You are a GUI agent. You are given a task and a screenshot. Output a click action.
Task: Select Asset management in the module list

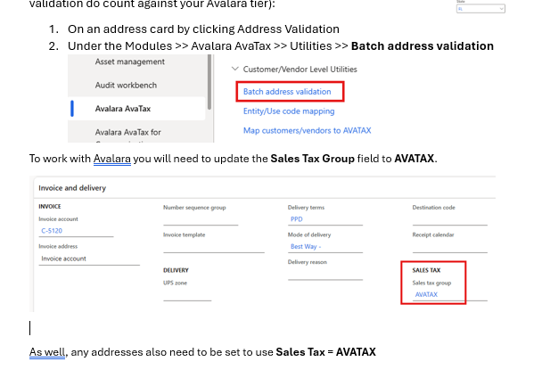[130, 62]
